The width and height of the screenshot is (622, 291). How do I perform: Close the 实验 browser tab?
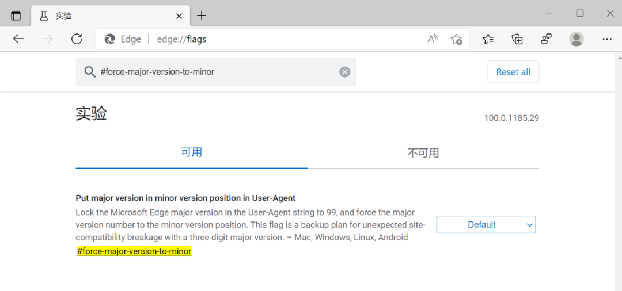pyautogui.click(x=179, y=16)
